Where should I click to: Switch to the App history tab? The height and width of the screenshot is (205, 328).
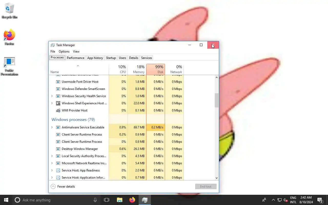tap(95, 58)
